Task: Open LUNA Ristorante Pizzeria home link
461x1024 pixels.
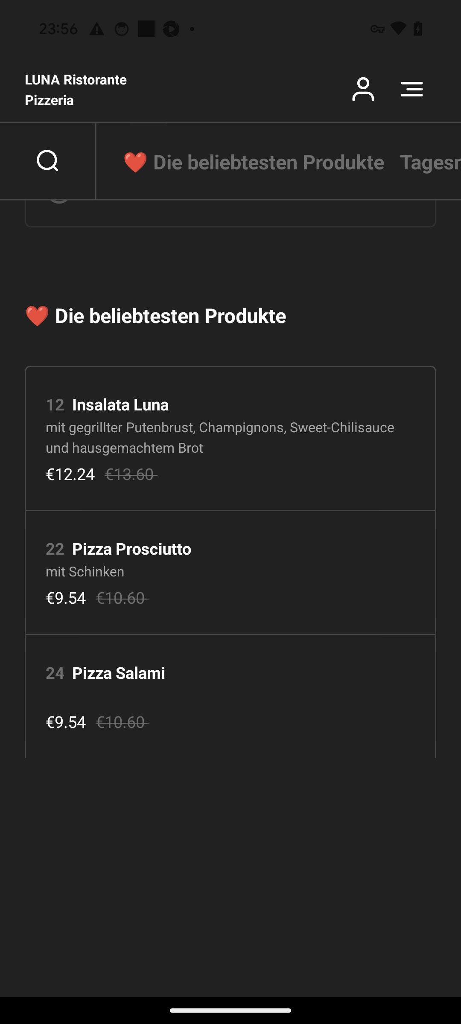Action: pyautogui.click(x=76, y=90)
